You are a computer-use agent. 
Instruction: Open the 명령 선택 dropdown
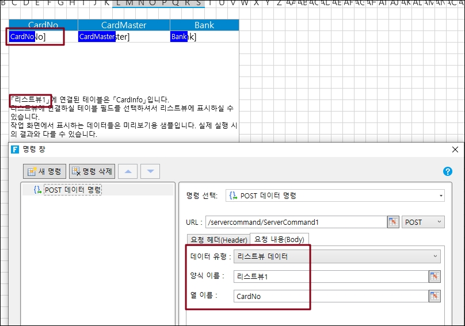pos(335,195)
